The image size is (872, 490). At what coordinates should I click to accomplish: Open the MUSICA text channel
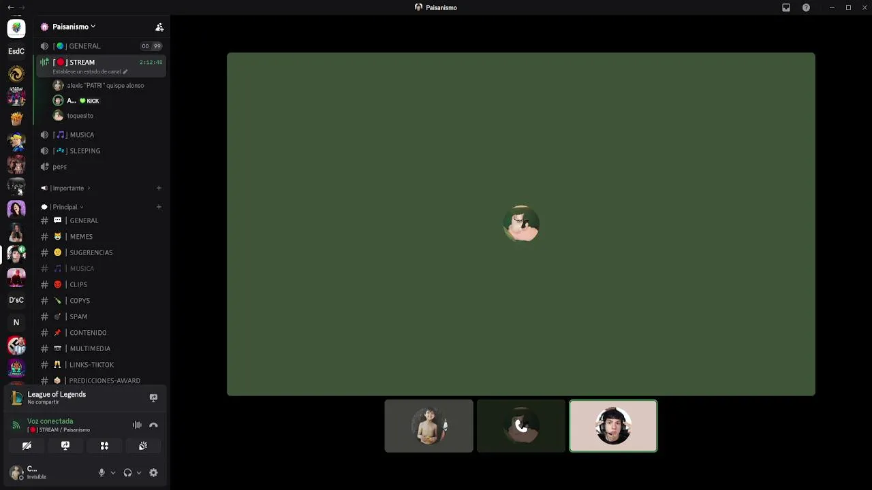pos(101,269)
